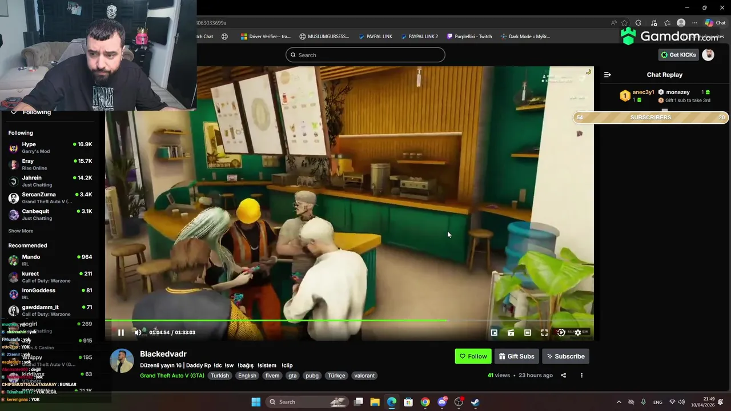Select the fivem tag

(272, 376)
